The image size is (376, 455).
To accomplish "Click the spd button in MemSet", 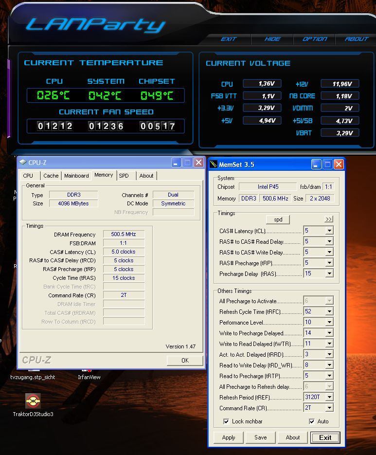I will point(278,219).
